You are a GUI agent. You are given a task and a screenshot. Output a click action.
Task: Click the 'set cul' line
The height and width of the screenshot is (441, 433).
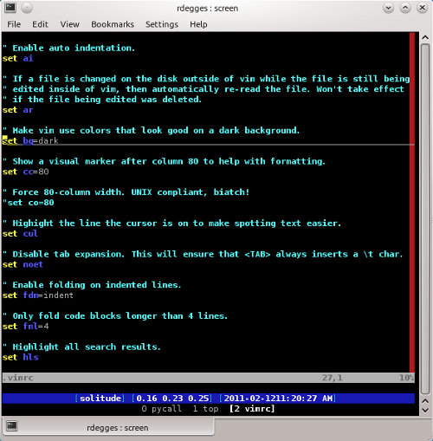coord(20,234)
